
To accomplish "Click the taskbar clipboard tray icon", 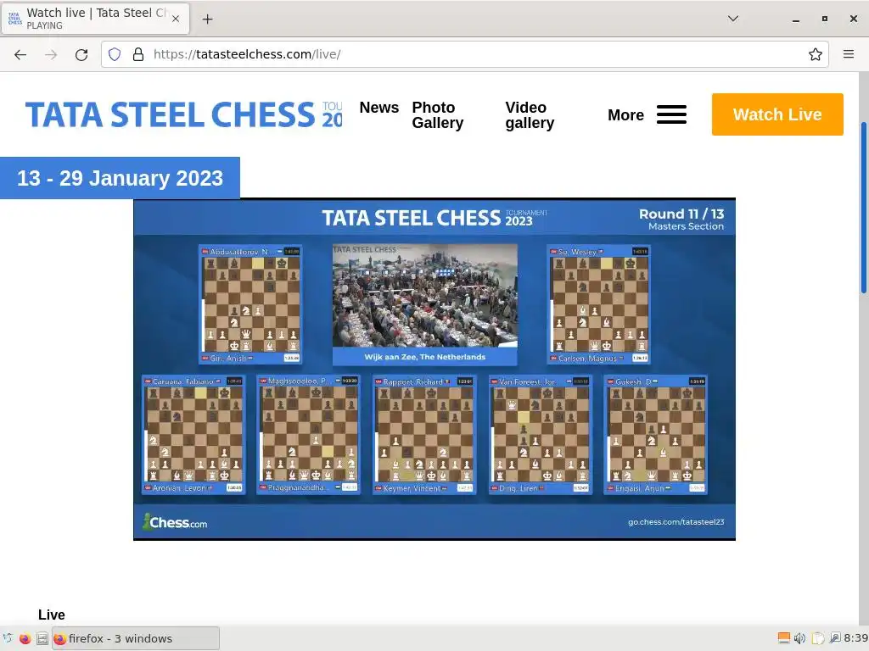I will coord(817,638).
